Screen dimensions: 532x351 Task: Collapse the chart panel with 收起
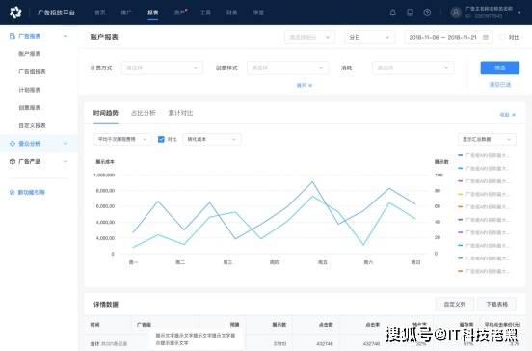(x=508, y=115)
